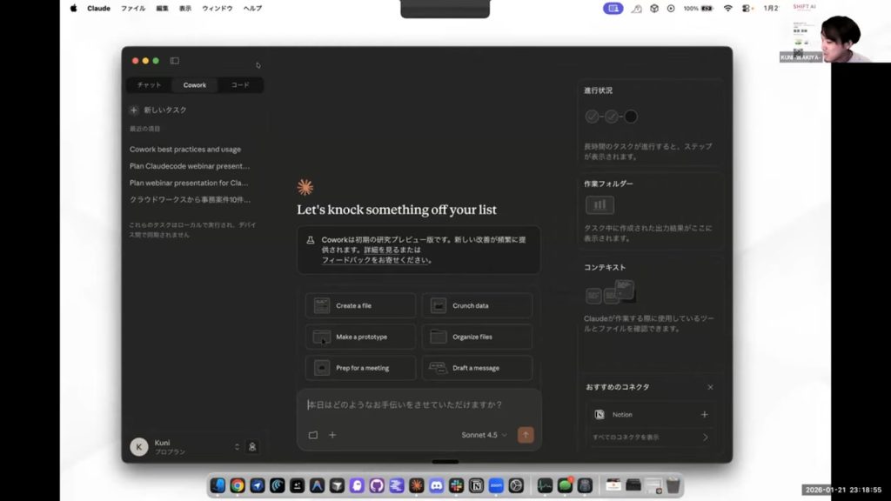Open Google Chrome from the Dock
Viewport: 891px width, 501px height.
click(238, 485)
